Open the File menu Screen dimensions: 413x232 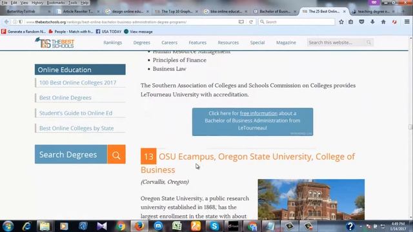pyautogui.click(x=5, y=3)
